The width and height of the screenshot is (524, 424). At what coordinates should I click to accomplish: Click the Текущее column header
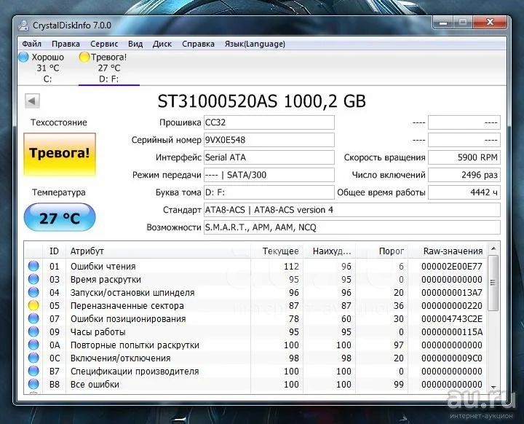277,251
